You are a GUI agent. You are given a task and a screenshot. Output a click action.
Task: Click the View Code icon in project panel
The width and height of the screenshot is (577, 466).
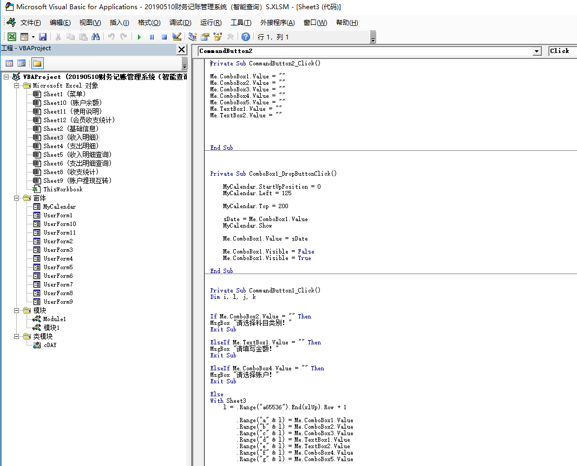(x=9, y=63)
